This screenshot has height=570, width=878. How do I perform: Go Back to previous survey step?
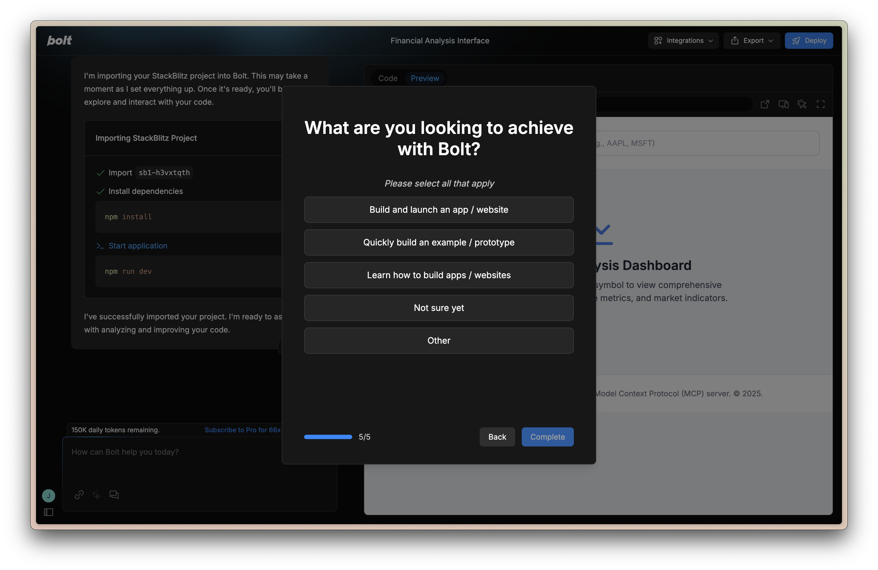click(x=497, y=437)
